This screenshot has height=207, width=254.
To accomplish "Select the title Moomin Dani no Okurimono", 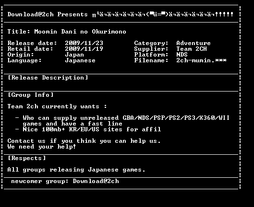I will 80,32.
